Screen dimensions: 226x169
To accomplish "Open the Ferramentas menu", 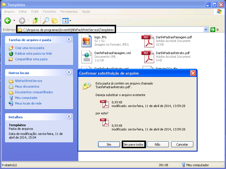I will [69, 12].
